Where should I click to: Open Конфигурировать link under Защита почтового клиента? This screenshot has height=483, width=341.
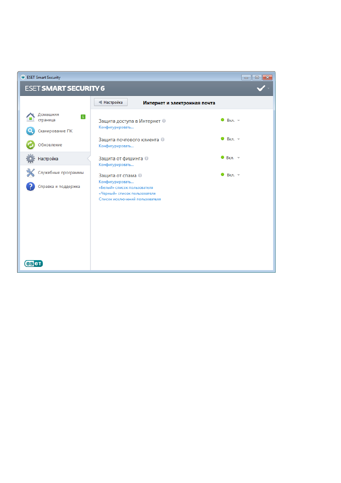click(x=116, y=146)
